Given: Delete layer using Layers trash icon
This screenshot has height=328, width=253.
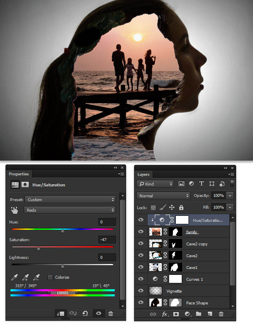Looking at the screenshot, I should click(x=221, y=314).
